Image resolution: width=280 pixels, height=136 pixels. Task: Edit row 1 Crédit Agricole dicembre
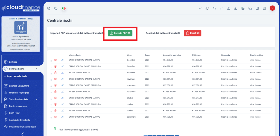pyautogui.click(x=63, y=66)
